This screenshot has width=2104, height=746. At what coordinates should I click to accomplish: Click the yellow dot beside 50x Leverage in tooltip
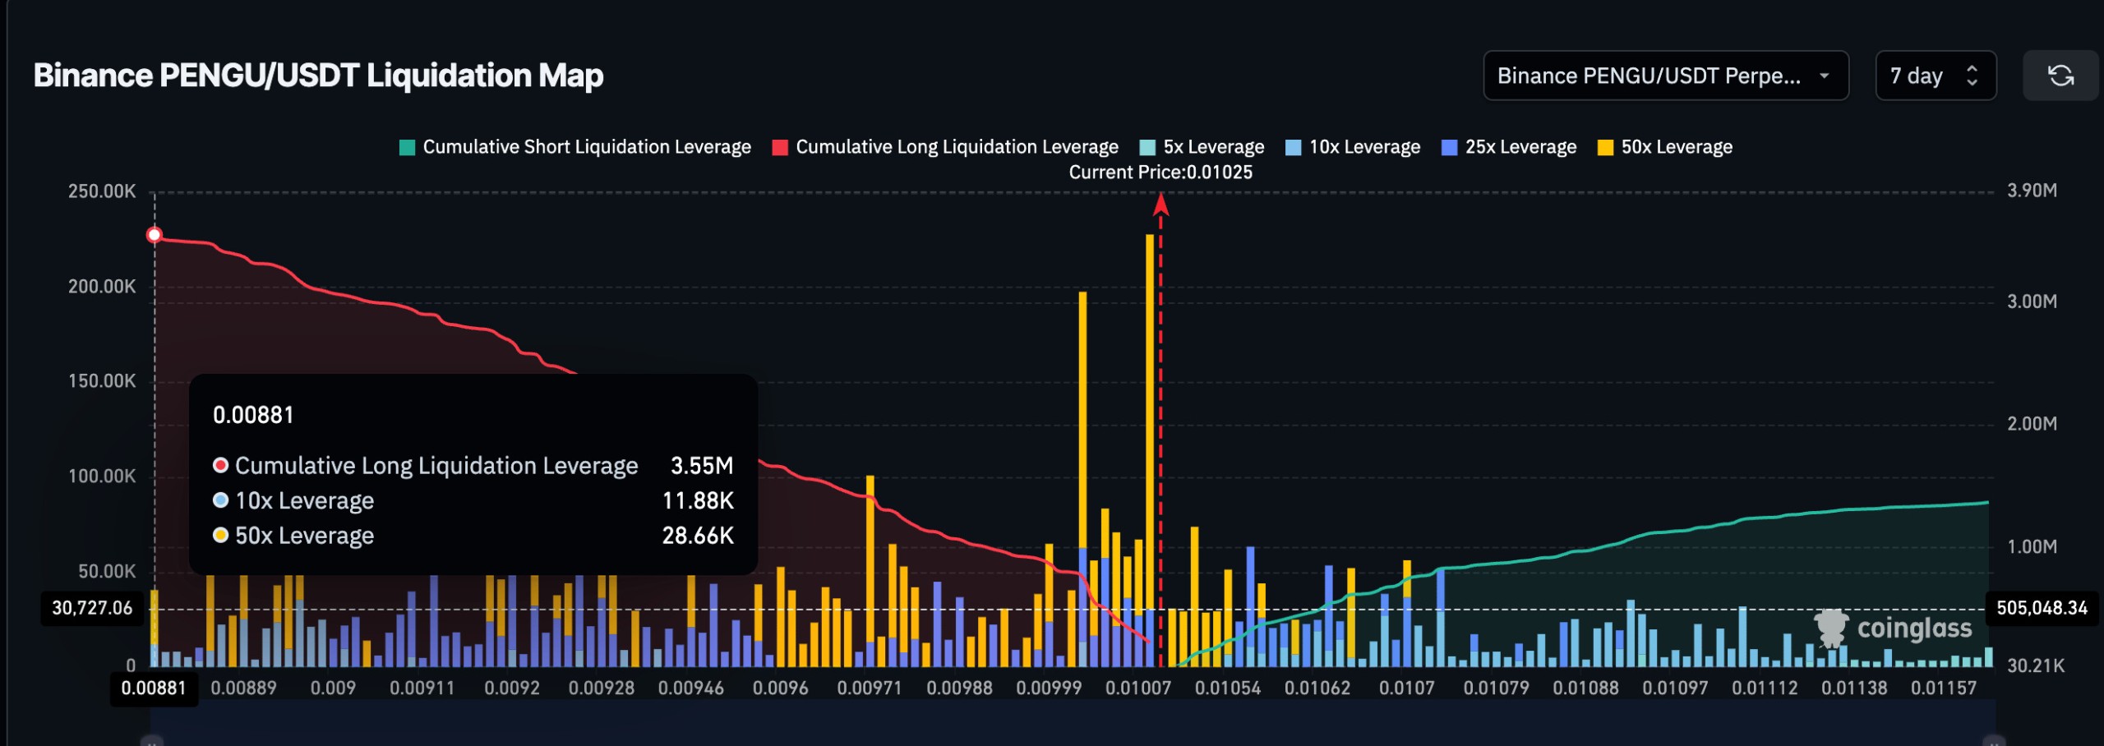click(x=219, y=535)
